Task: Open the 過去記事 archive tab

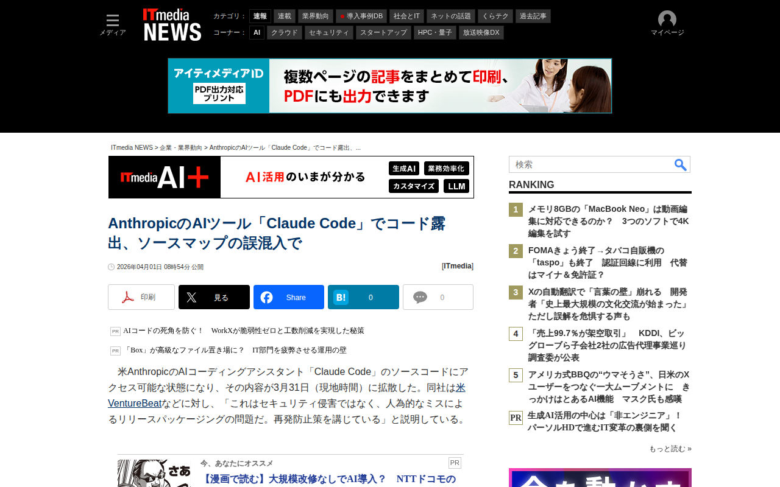Action: [x=533, y=16]
